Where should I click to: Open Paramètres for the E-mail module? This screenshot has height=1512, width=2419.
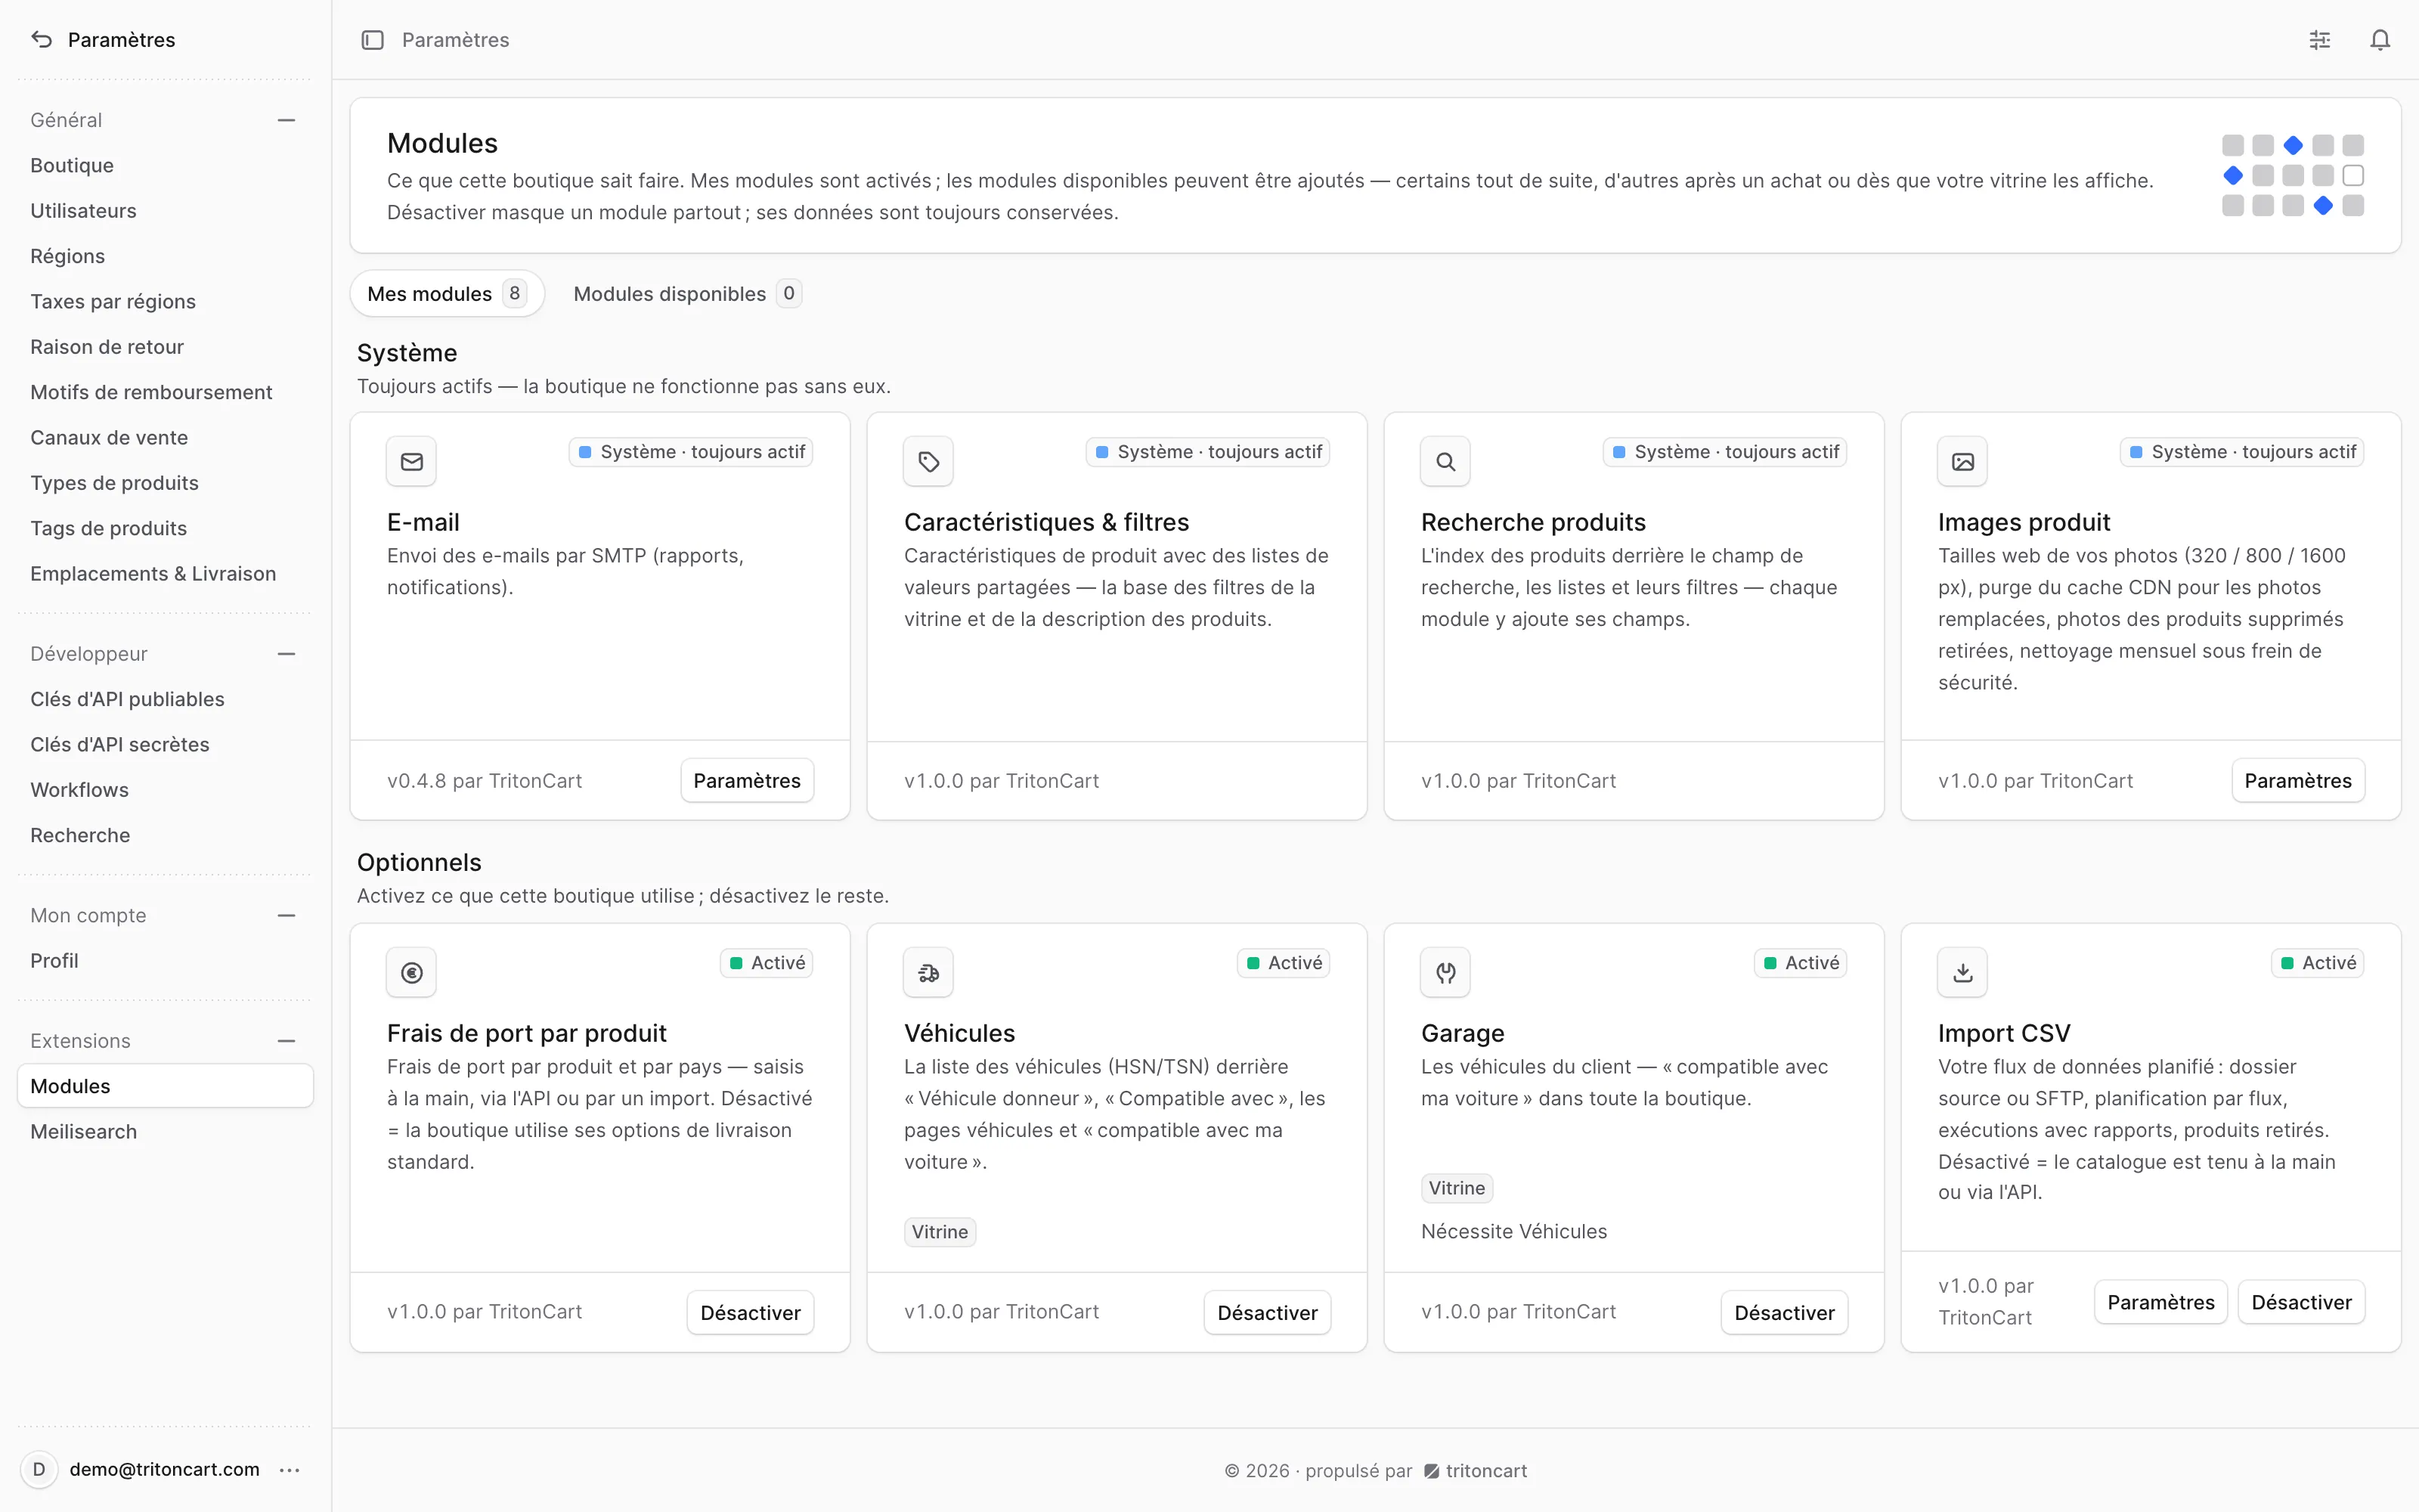click(x=747, y=780)
